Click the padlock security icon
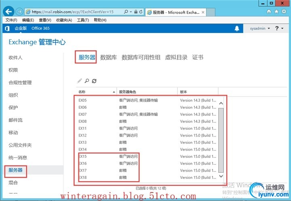 click(x=136, y=12)
